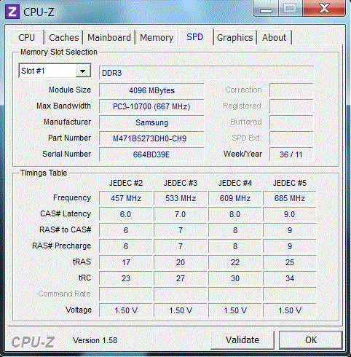The height and width of the screenshot is (357, 351).
Task: Select the SPD tab
Action: click(x=195, y=37)
